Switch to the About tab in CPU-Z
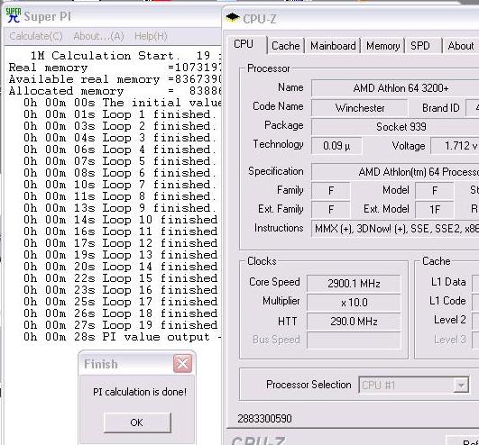Viewport: 479px width, 445px height. pyautogui.click(x=461, y=46)
